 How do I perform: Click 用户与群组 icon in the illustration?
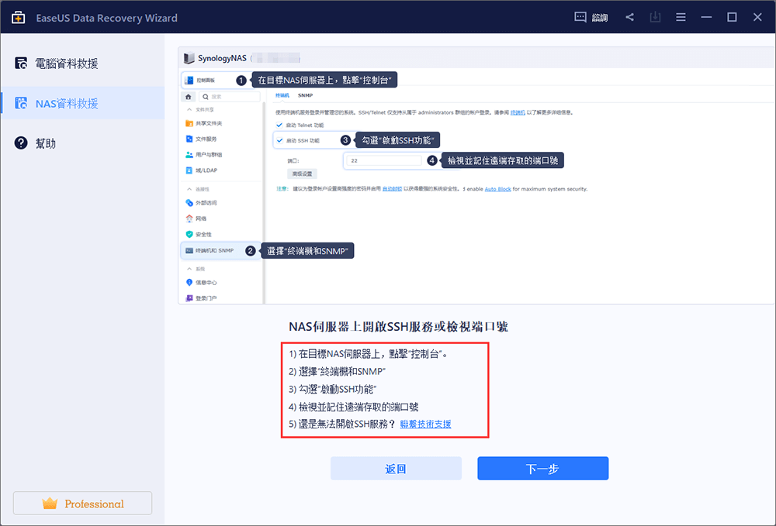tap(189, 155)
